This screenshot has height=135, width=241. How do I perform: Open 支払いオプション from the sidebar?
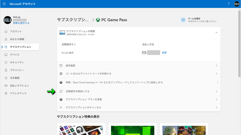click(x=19, y=86)
